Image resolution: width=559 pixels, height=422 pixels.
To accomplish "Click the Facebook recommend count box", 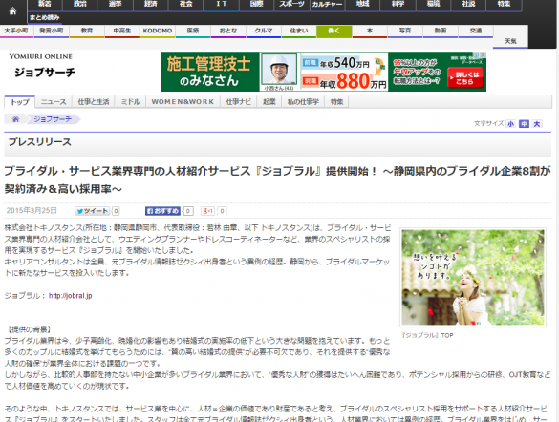I will [188, 211].
